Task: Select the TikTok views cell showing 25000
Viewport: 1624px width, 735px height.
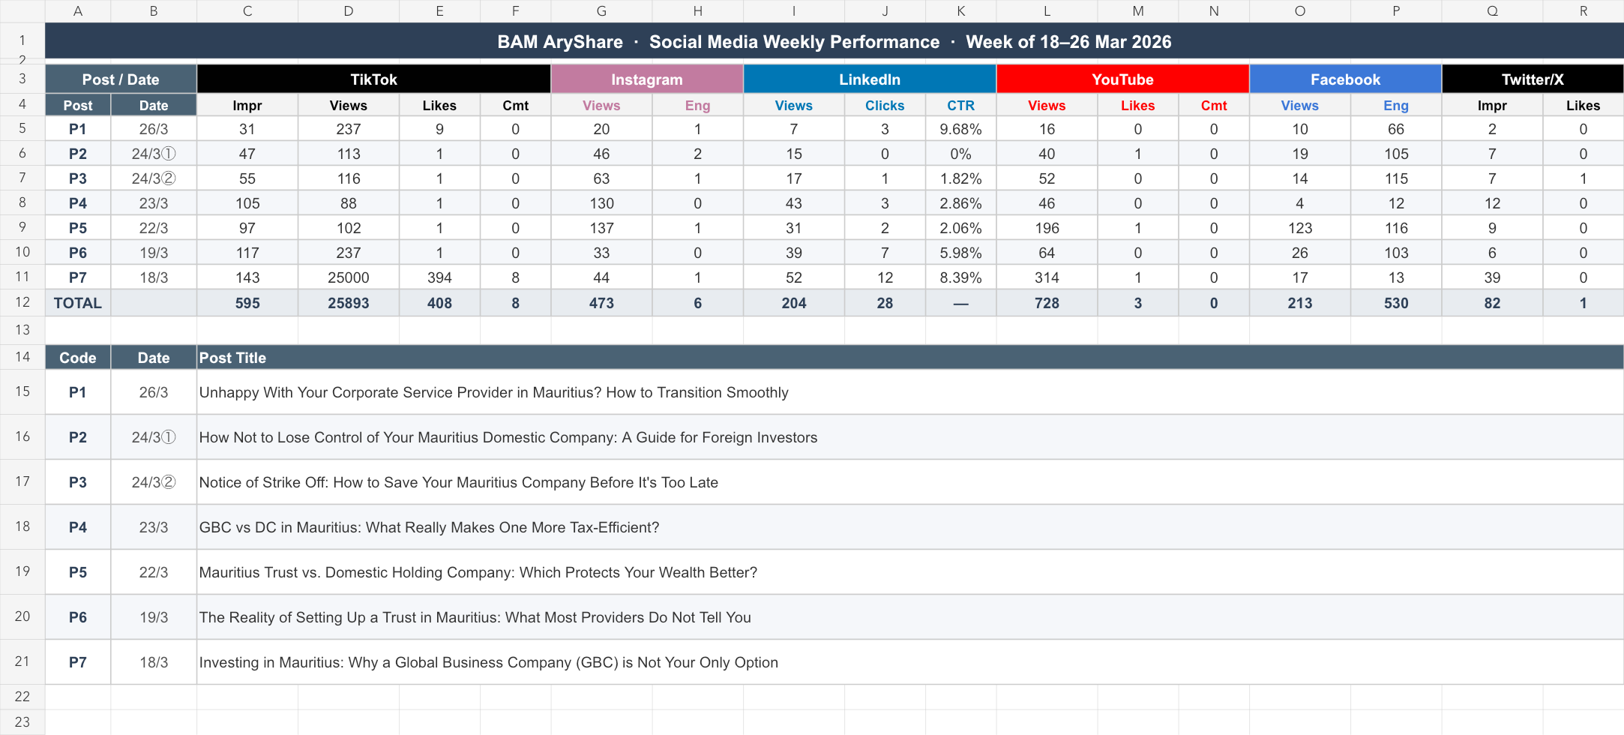Action: coord(349,277)
